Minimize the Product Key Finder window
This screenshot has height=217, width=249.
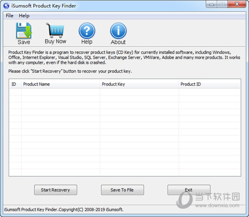pyautogui.click(x=211, y=4)
